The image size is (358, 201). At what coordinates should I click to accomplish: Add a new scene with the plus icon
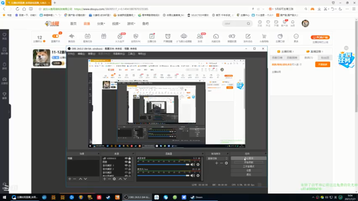pyautogui.click(x=70, y=179)
